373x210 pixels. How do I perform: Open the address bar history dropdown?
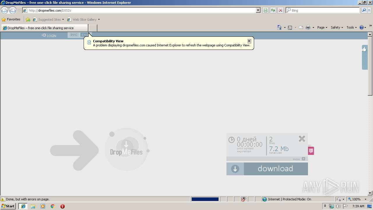258,10
